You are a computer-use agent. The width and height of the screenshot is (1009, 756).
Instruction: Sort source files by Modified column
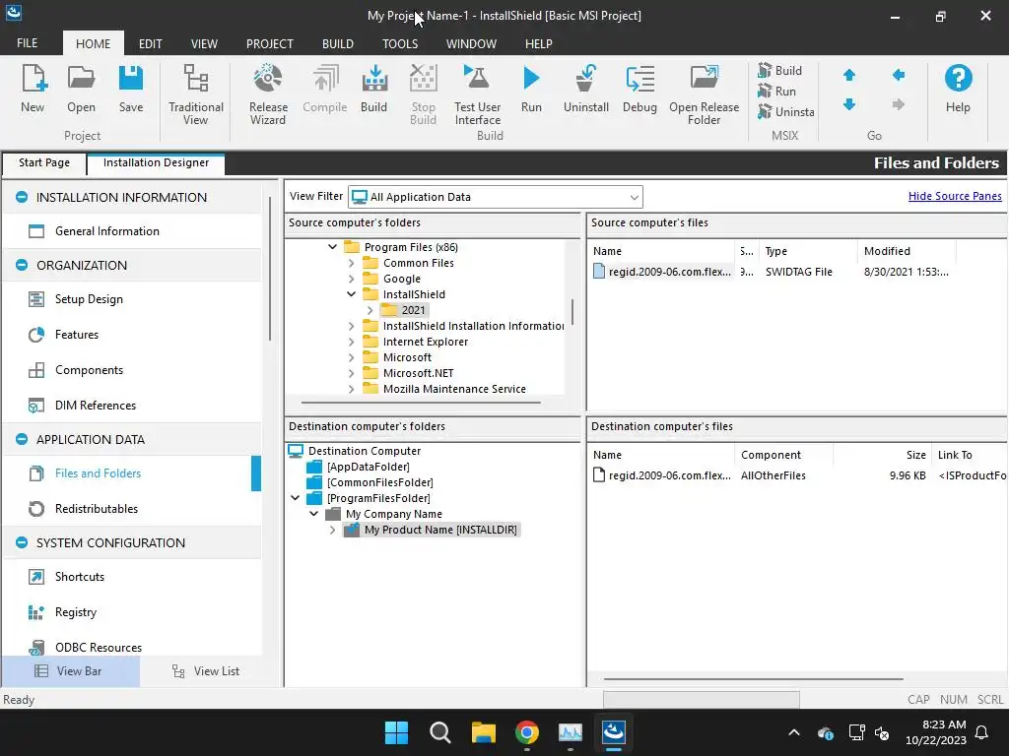point(907,251)
